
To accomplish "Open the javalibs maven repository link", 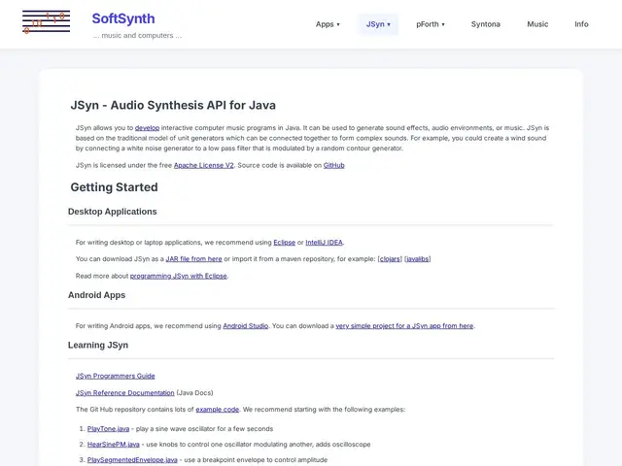I will (x=417, y=259).
